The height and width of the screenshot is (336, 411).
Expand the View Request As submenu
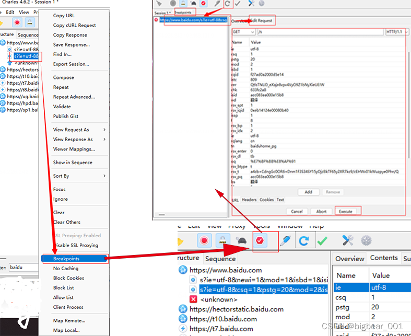pos(79,130)
